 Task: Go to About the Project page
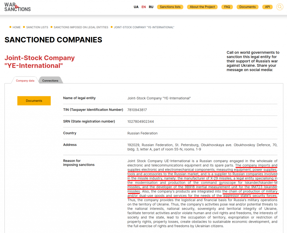pyautogui.click(x=202, y=7)
